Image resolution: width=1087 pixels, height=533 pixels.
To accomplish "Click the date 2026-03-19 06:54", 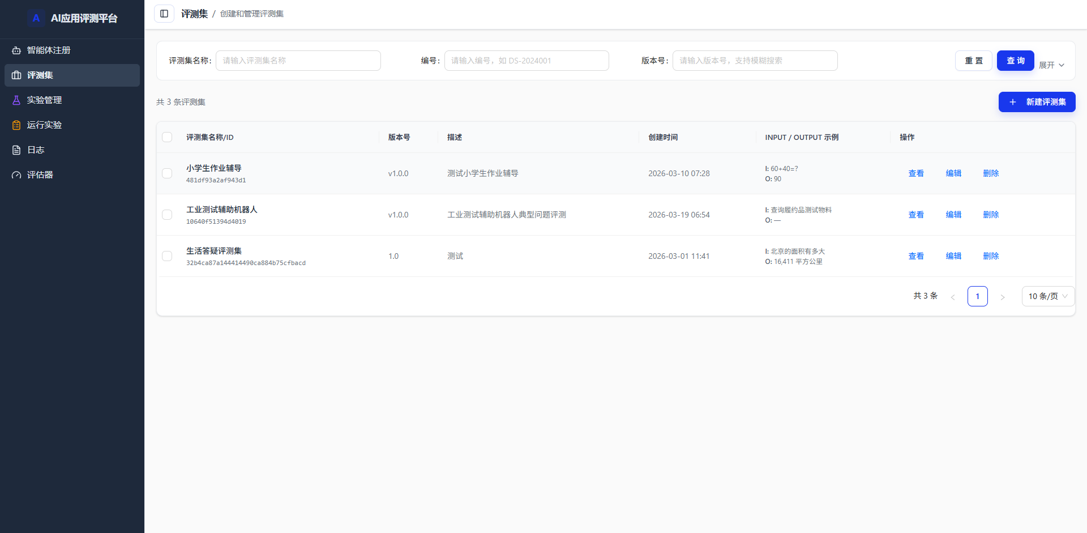I will [679, 215].
